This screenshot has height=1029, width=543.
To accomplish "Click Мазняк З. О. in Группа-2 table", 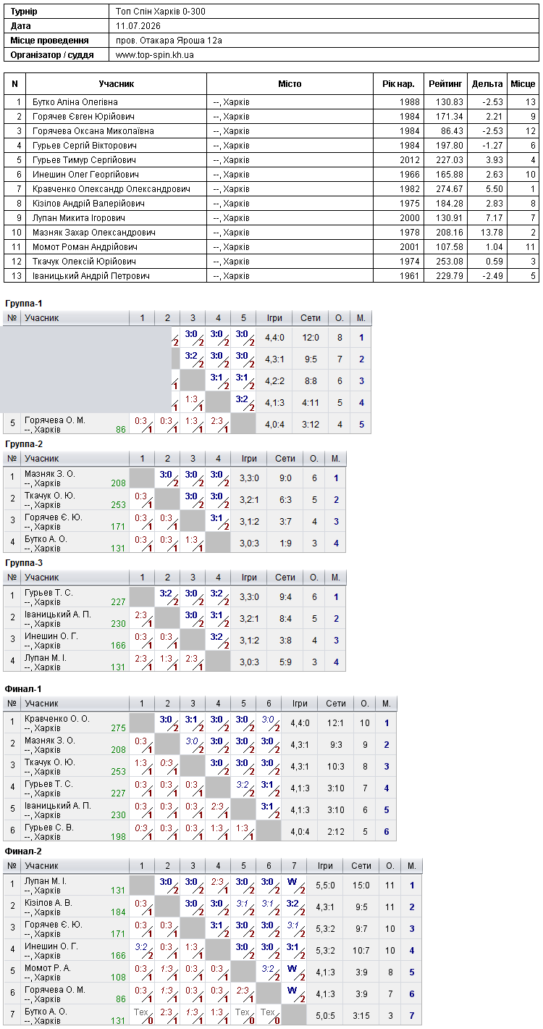I will (50, 474).
